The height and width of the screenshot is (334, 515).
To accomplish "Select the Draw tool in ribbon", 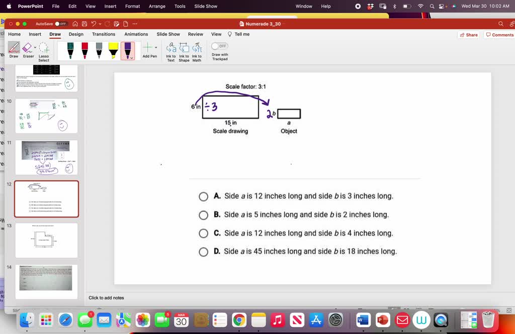I will [x=14, y=51].
